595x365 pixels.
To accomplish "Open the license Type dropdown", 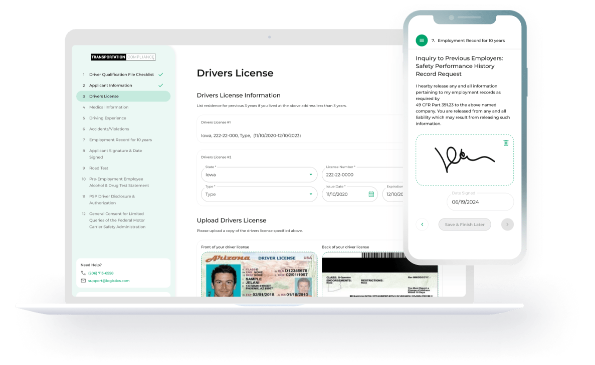I will (x=311, y=194).
